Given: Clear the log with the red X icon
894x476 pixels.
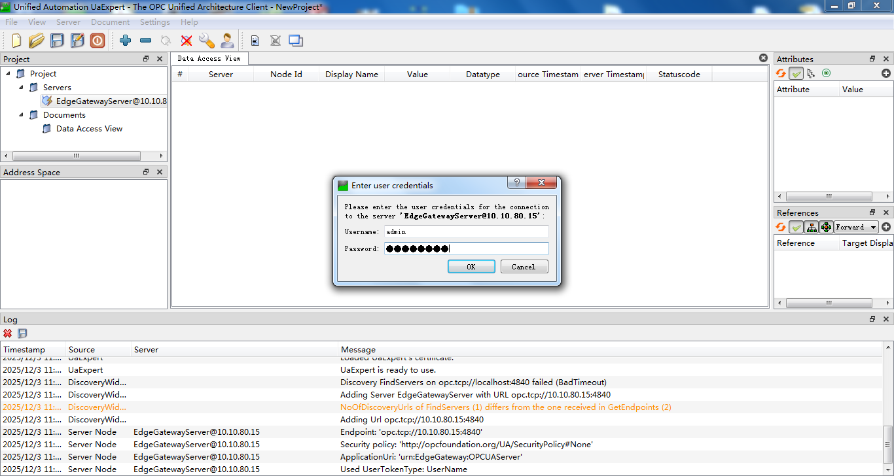Looking at the screenshot, I should (x=8, y=333).
